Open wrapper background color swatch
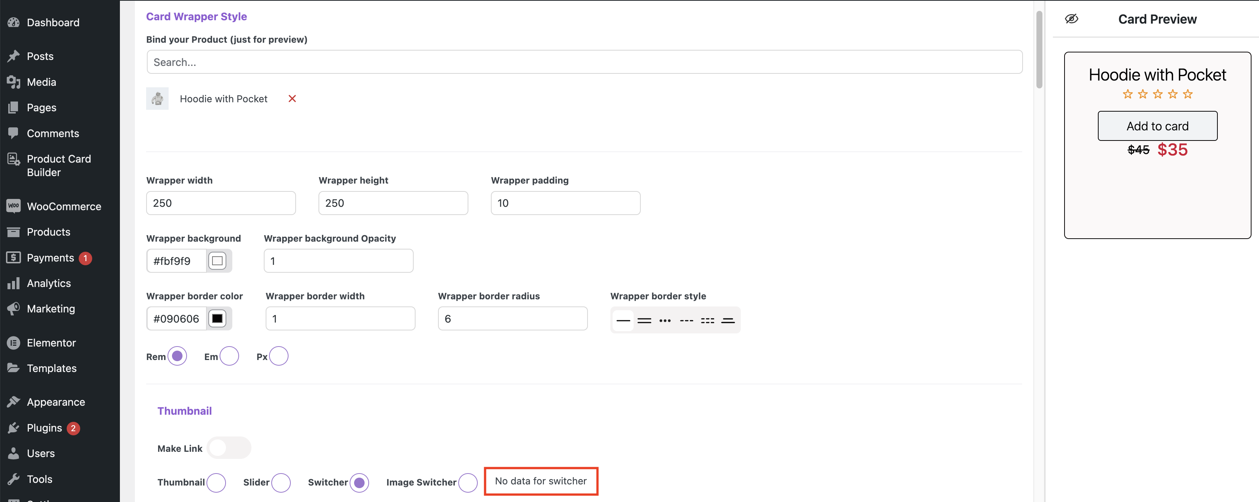This screenshot has width=1259, height=502. pos(217,261)
